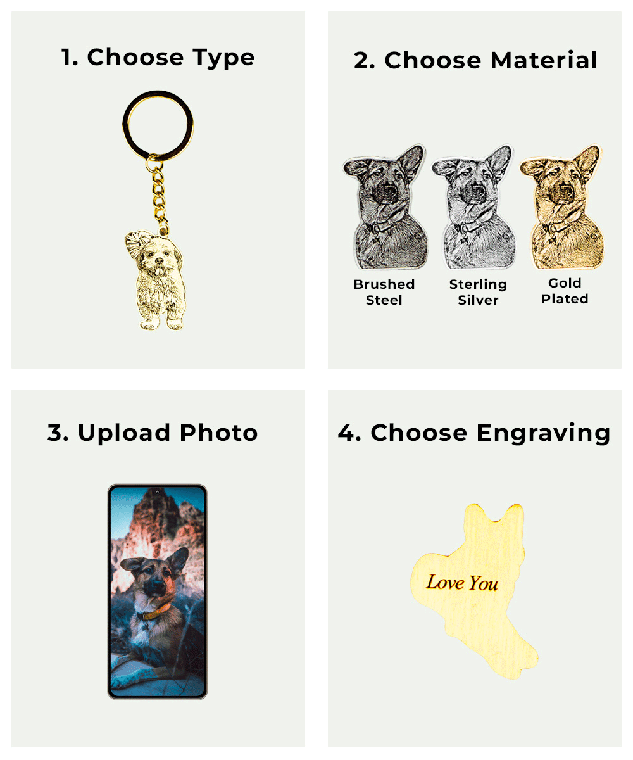Viewport: 633px width, 760px height.
Task: Open the 1. Choose Type heading
Action: click(x=158, y=58)
